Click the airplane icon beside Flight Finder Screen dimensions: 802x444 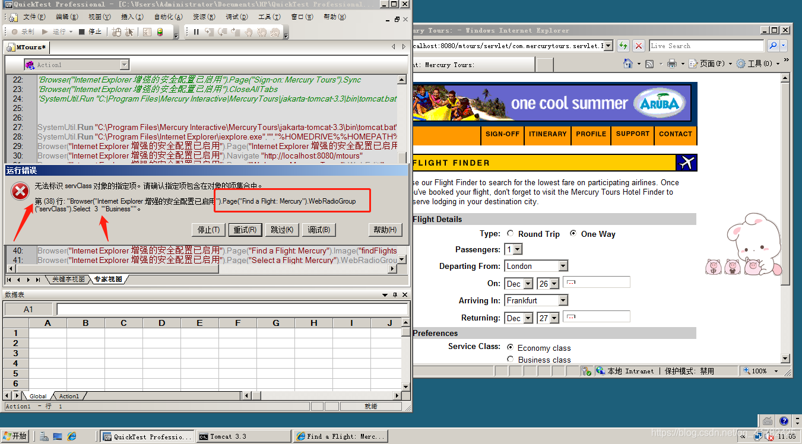click(686, 163)
